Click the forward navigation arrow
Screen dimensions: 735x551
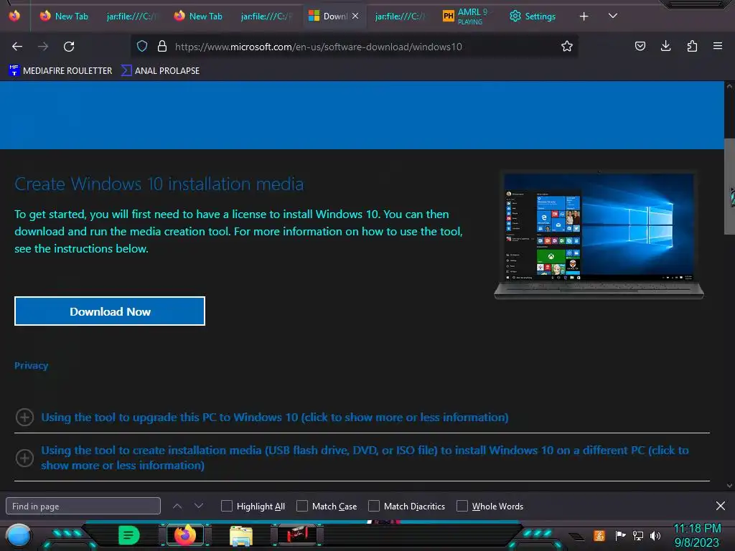point(43,47)
